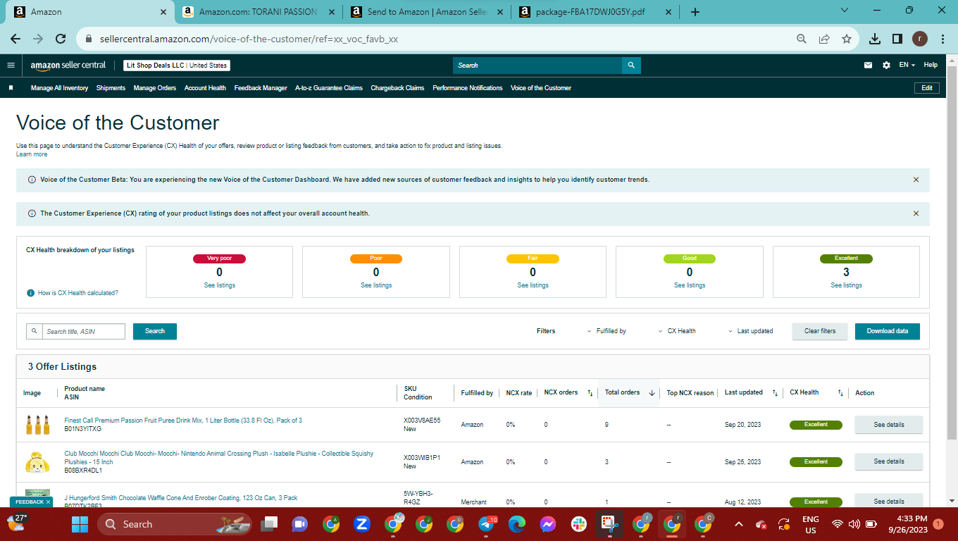Sort the table by the Last updated arrows
The width and height of the screenshot is (958, 541).
click(775, 392)
